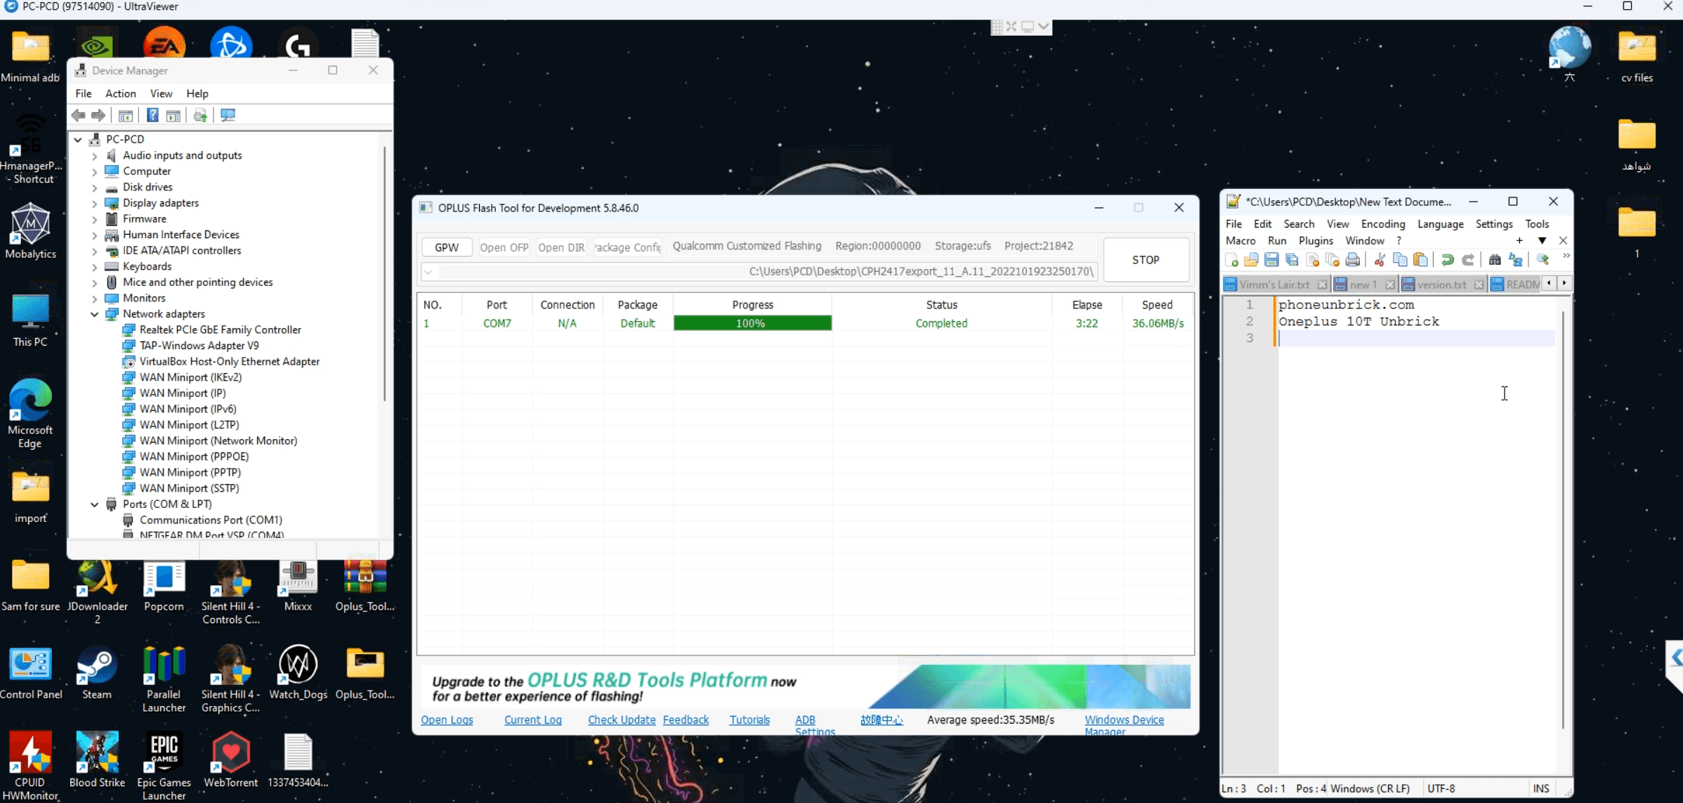
Task: Click Notepad++ tab scroll right arrow
Action: point(1564,283)
